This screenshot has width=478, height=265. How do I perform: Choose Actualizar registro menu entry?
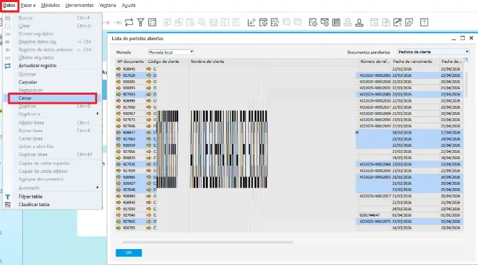37,66
